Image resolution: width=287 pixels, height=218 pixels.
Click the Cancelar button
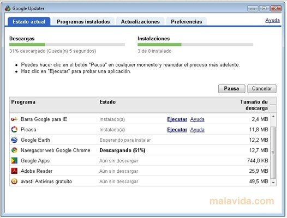[262, 89]
